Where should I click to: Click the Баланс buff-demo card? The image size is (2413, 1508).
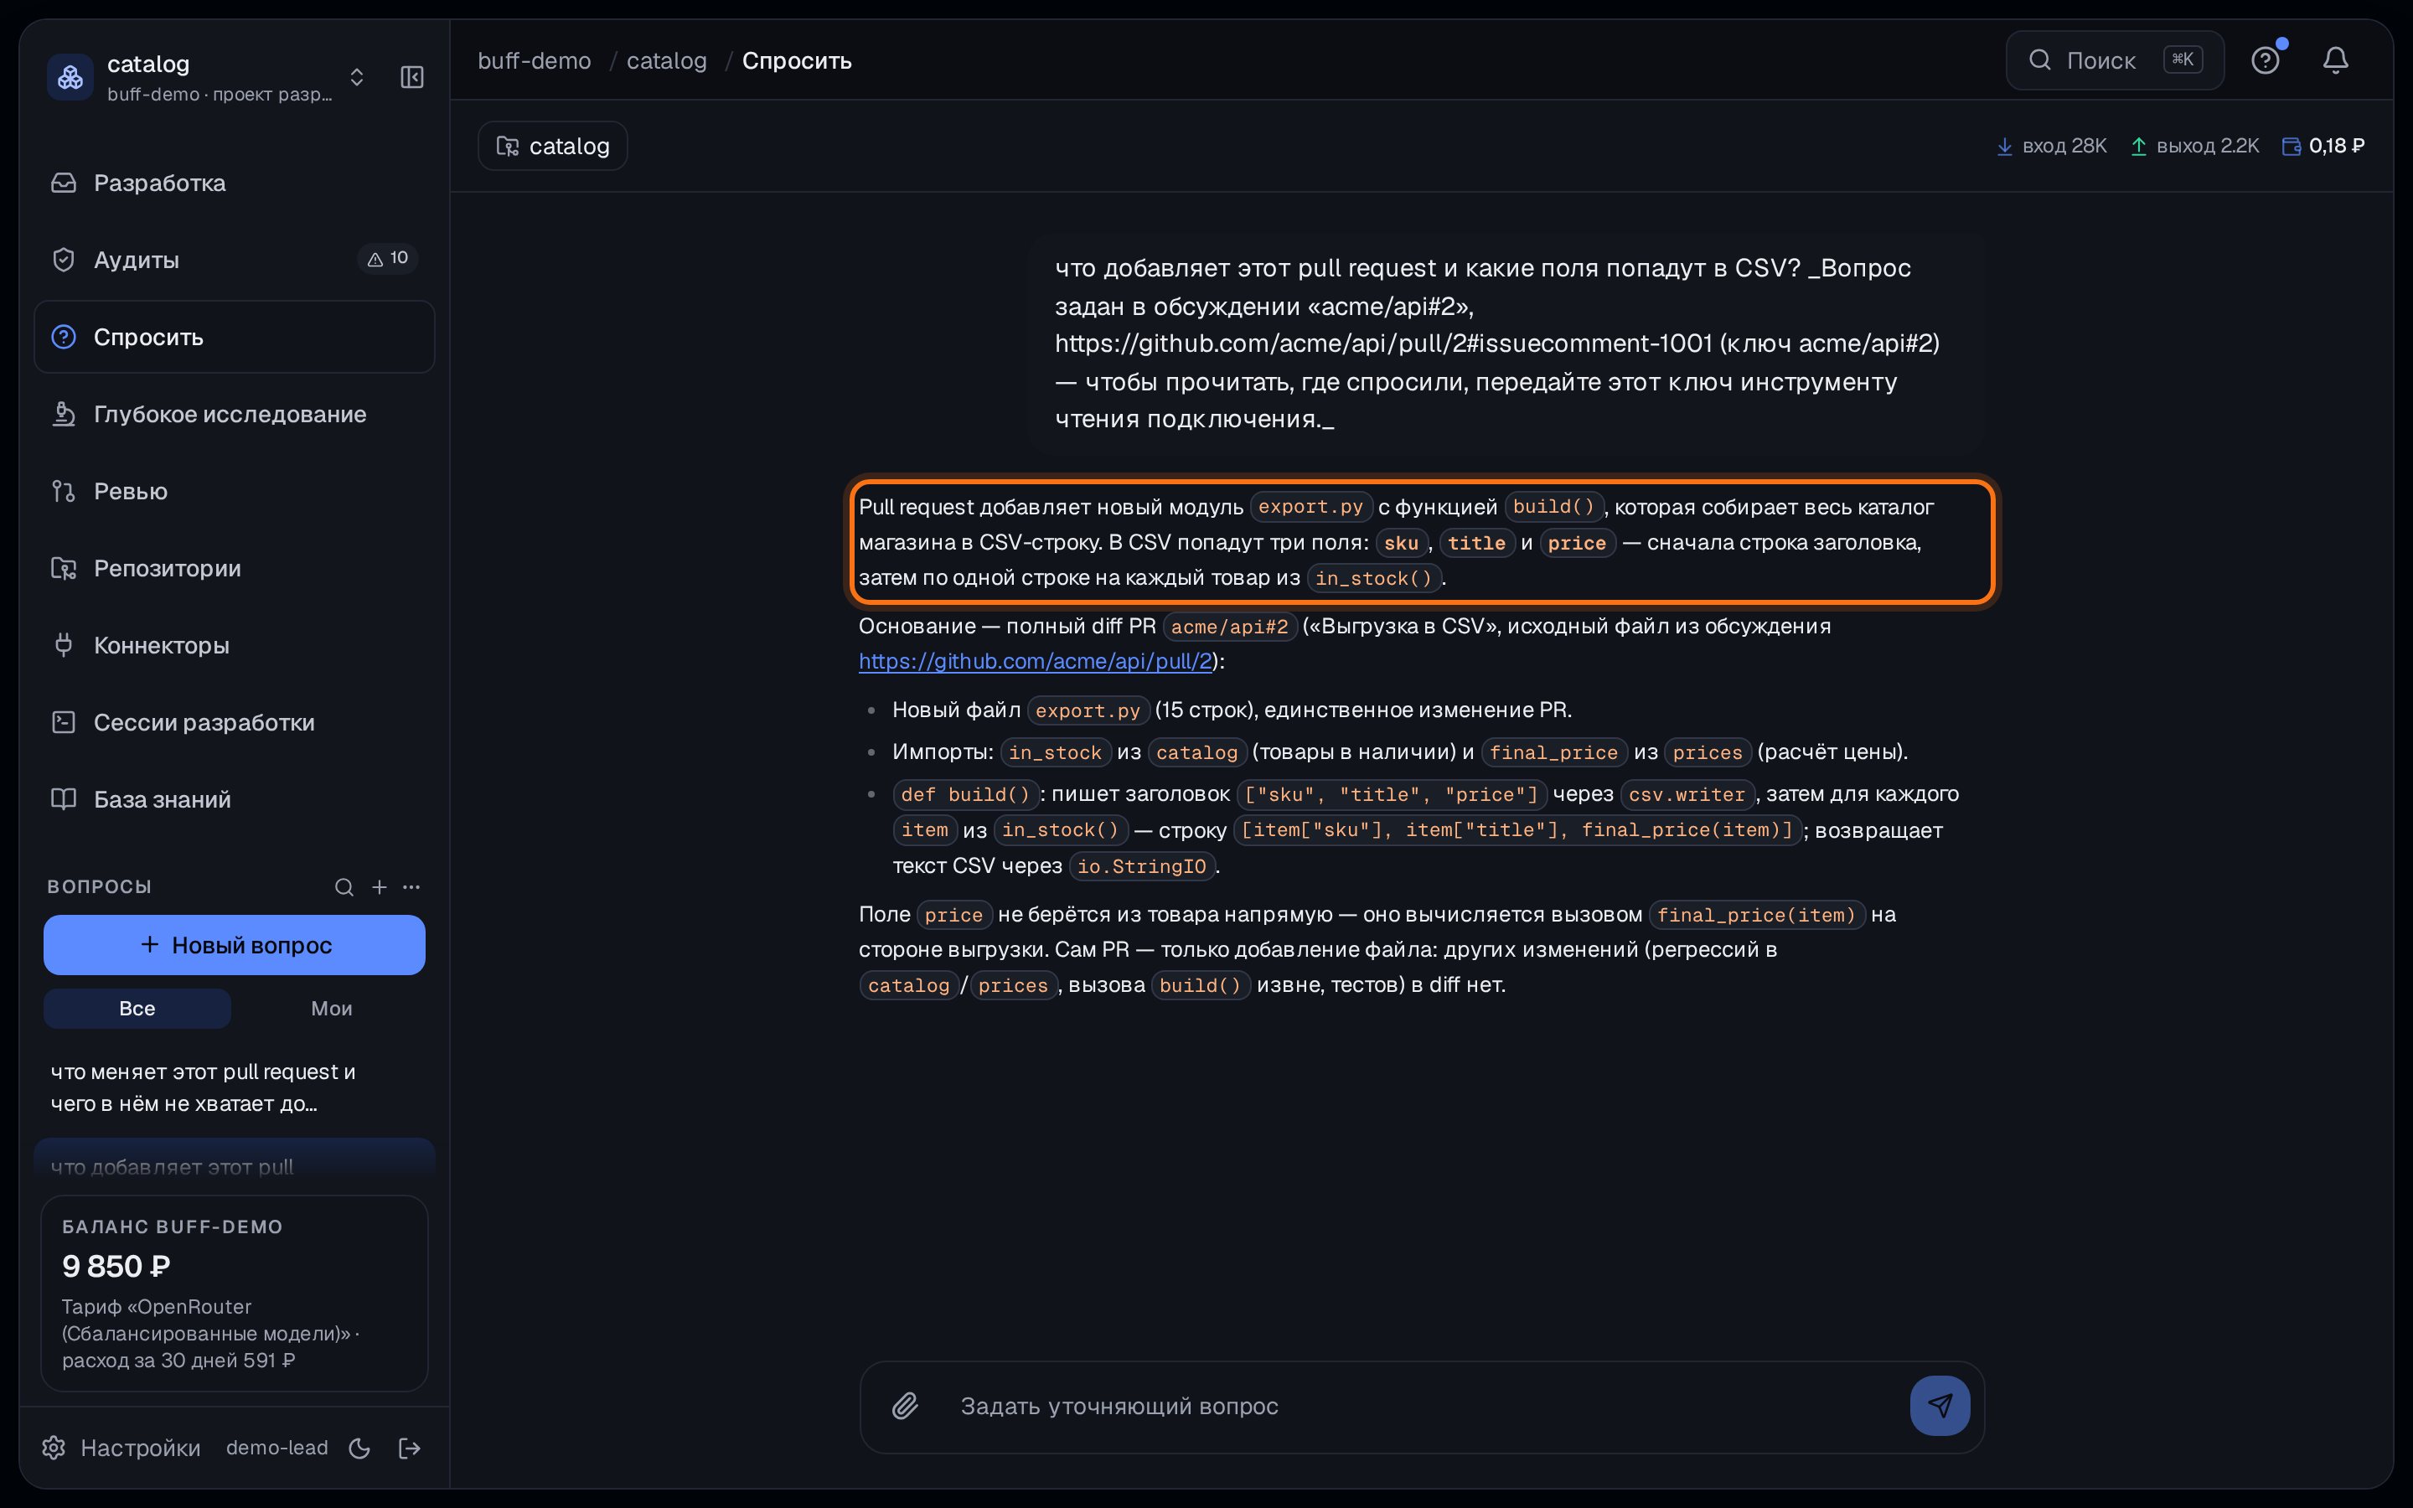coord(235,1293)
